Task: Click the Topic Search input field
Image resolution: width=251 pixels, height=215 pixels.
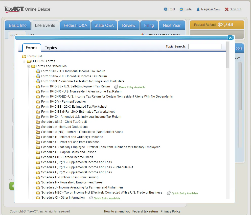Action: 205,46
